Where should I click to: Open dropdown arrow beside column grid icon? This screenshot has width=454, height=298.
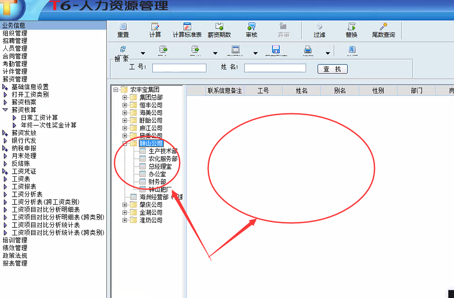[x=255, y=53]
